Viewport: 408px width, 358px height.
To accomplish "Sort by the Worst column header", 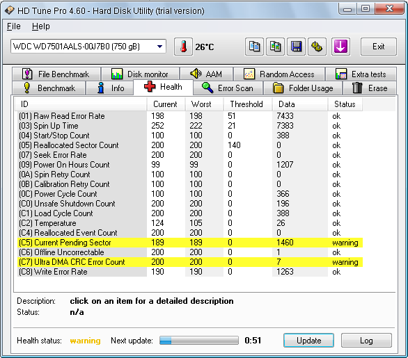I will click(x=204, y=104).
